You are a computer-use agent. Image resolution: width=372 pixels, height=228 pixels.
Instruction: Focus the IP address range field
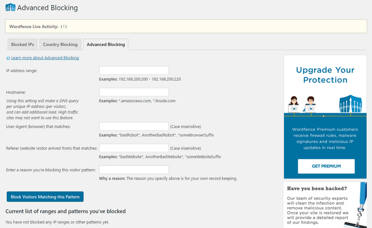pos(134,71)
